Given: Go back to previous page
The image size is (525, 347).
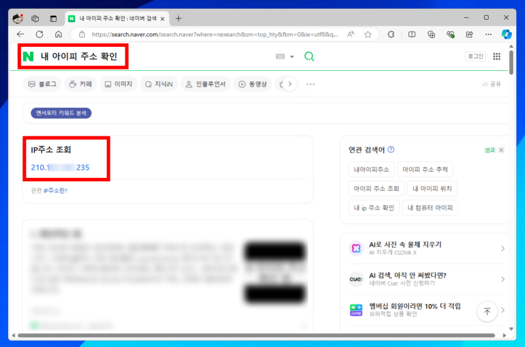Looking at the screenshot, I should pos(21,34).
